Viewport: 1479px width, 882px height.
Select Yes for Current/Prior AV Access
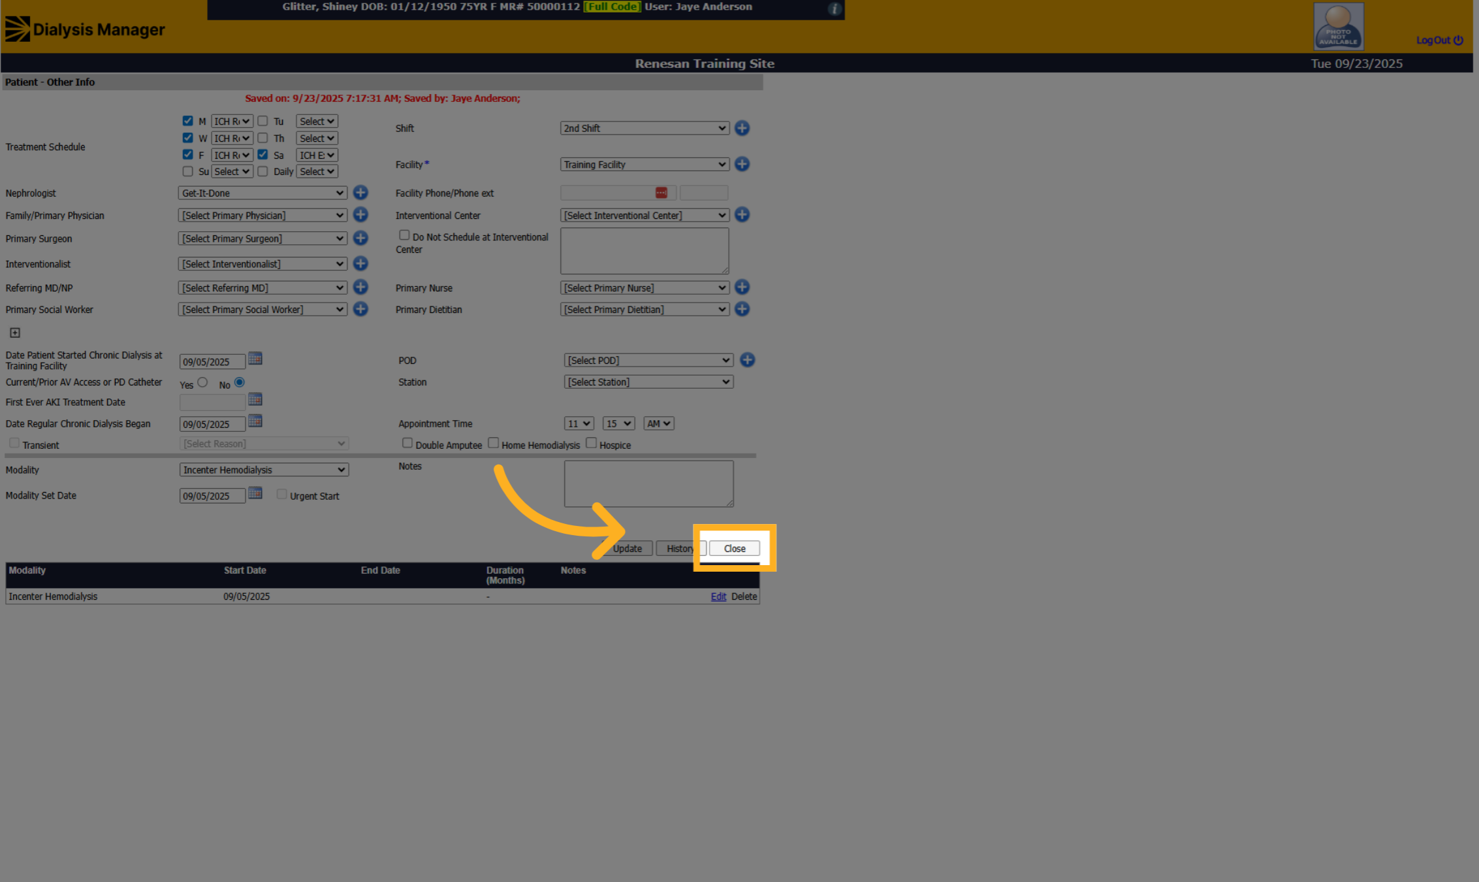[202, 382]
